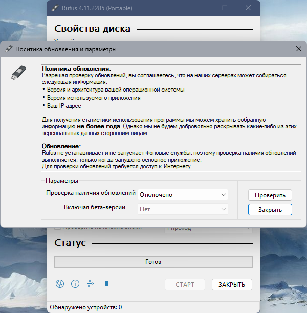Click the 'Обновление:' heading text

[61, 146]
